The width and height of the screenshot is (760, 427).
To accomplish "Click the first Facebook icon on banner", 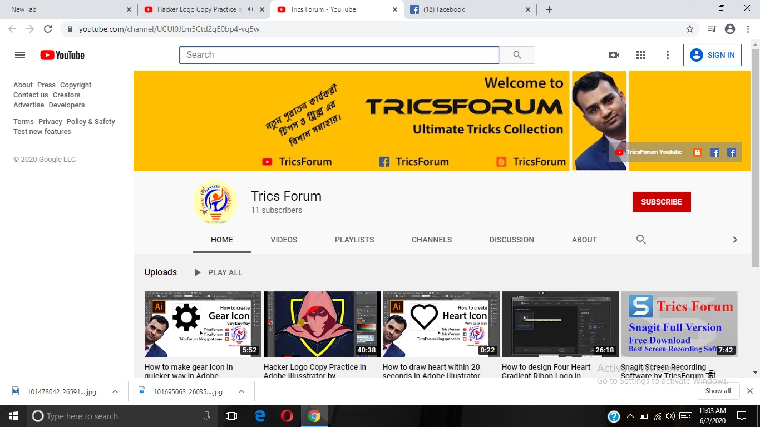I will pyautogui.click(x=715, y=152).
